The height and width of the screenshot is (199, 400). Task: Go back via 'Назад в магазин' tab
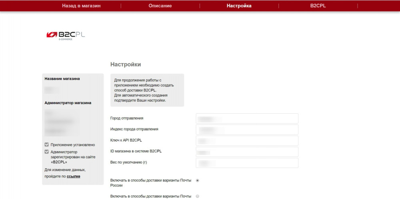pyautogui.click(x=81, y=6)
